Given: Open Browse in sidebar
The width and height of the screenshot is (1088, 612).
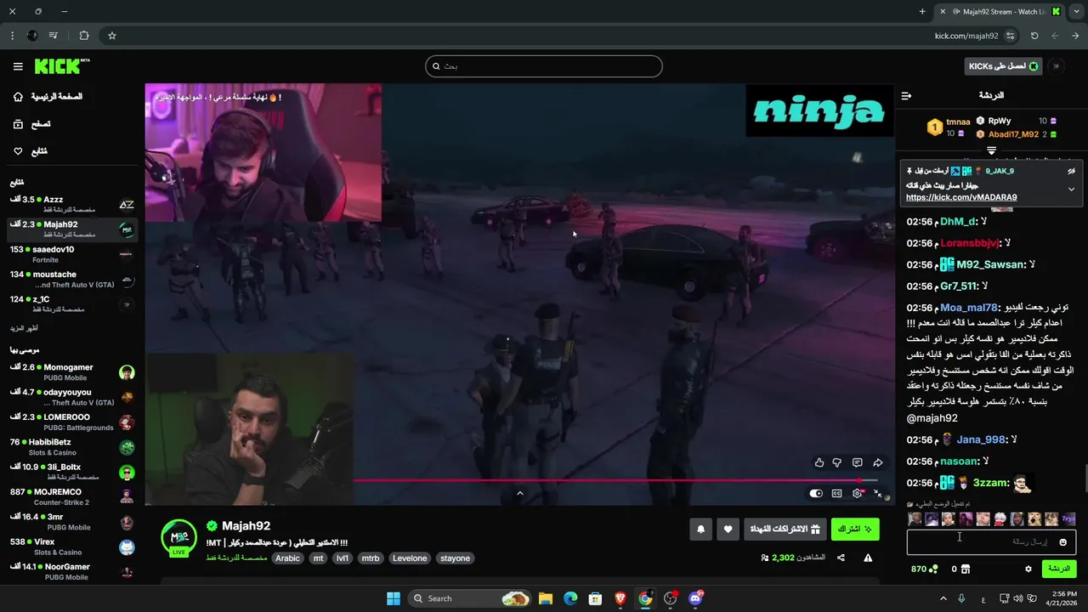Looking at the screenshot, I should 31,124.
